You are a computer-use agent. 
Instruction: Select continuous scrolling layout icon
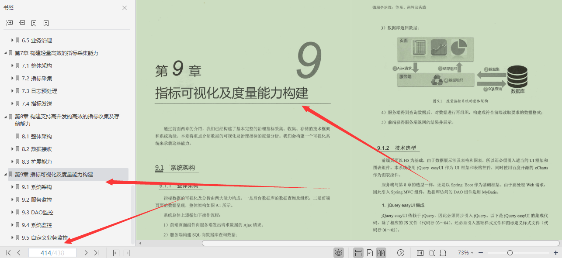(x=358, y=253)
